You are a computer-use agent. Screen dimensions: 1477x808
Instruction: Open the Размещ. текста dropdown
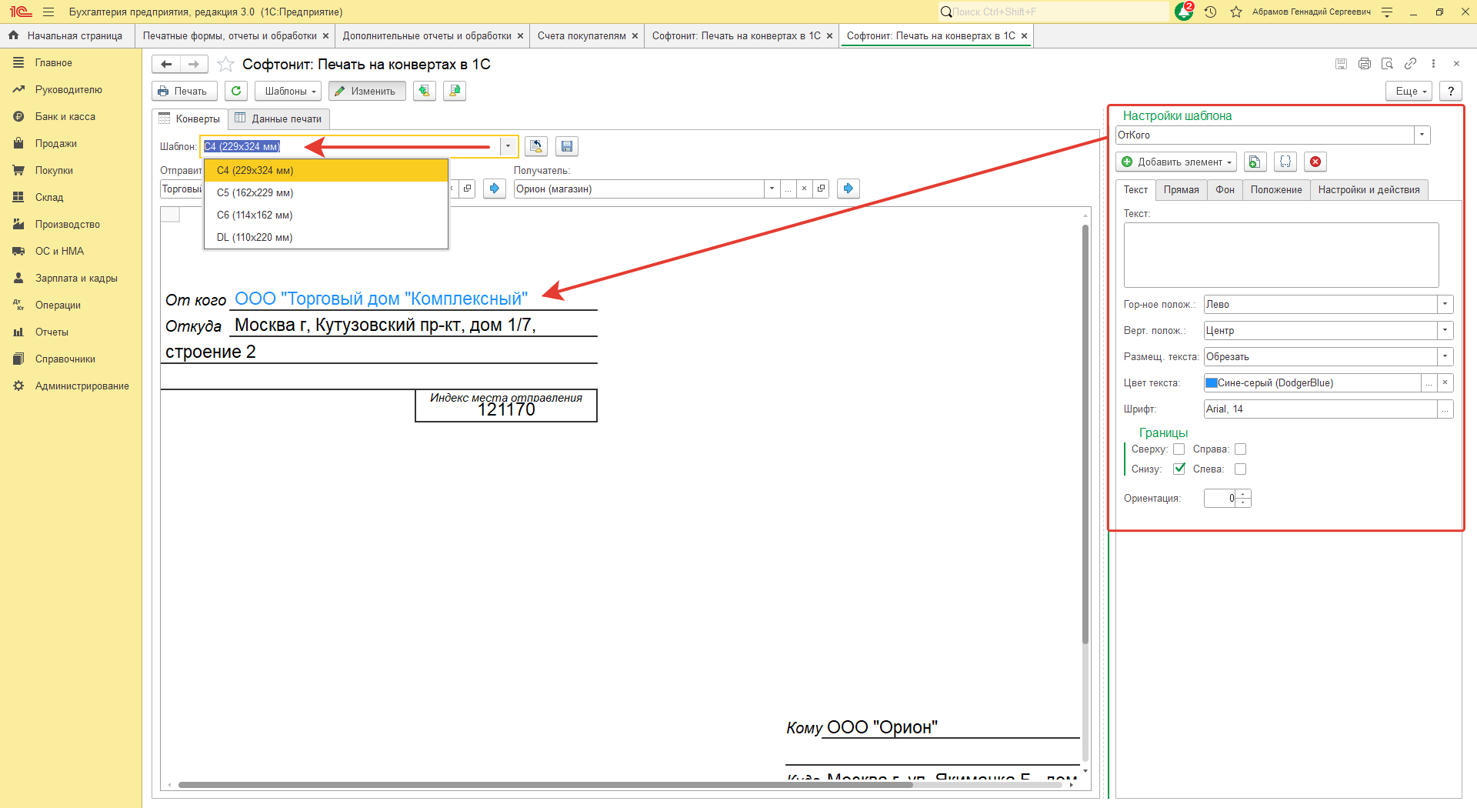[x=1445, y=356]
